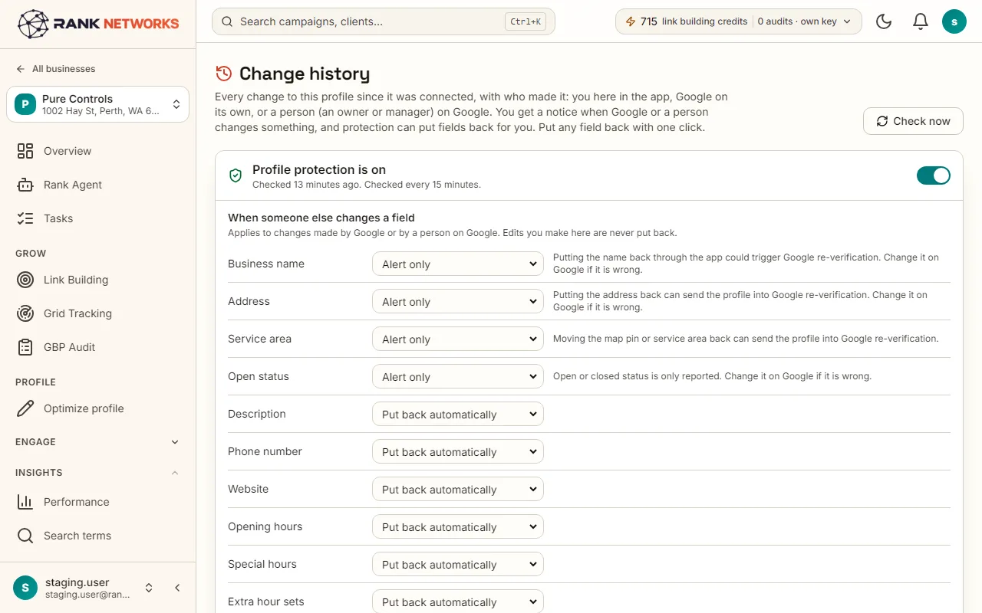Screen dimensions: 982x613
Task: Turn off the Profile protection switch
Action: (934, 175)
